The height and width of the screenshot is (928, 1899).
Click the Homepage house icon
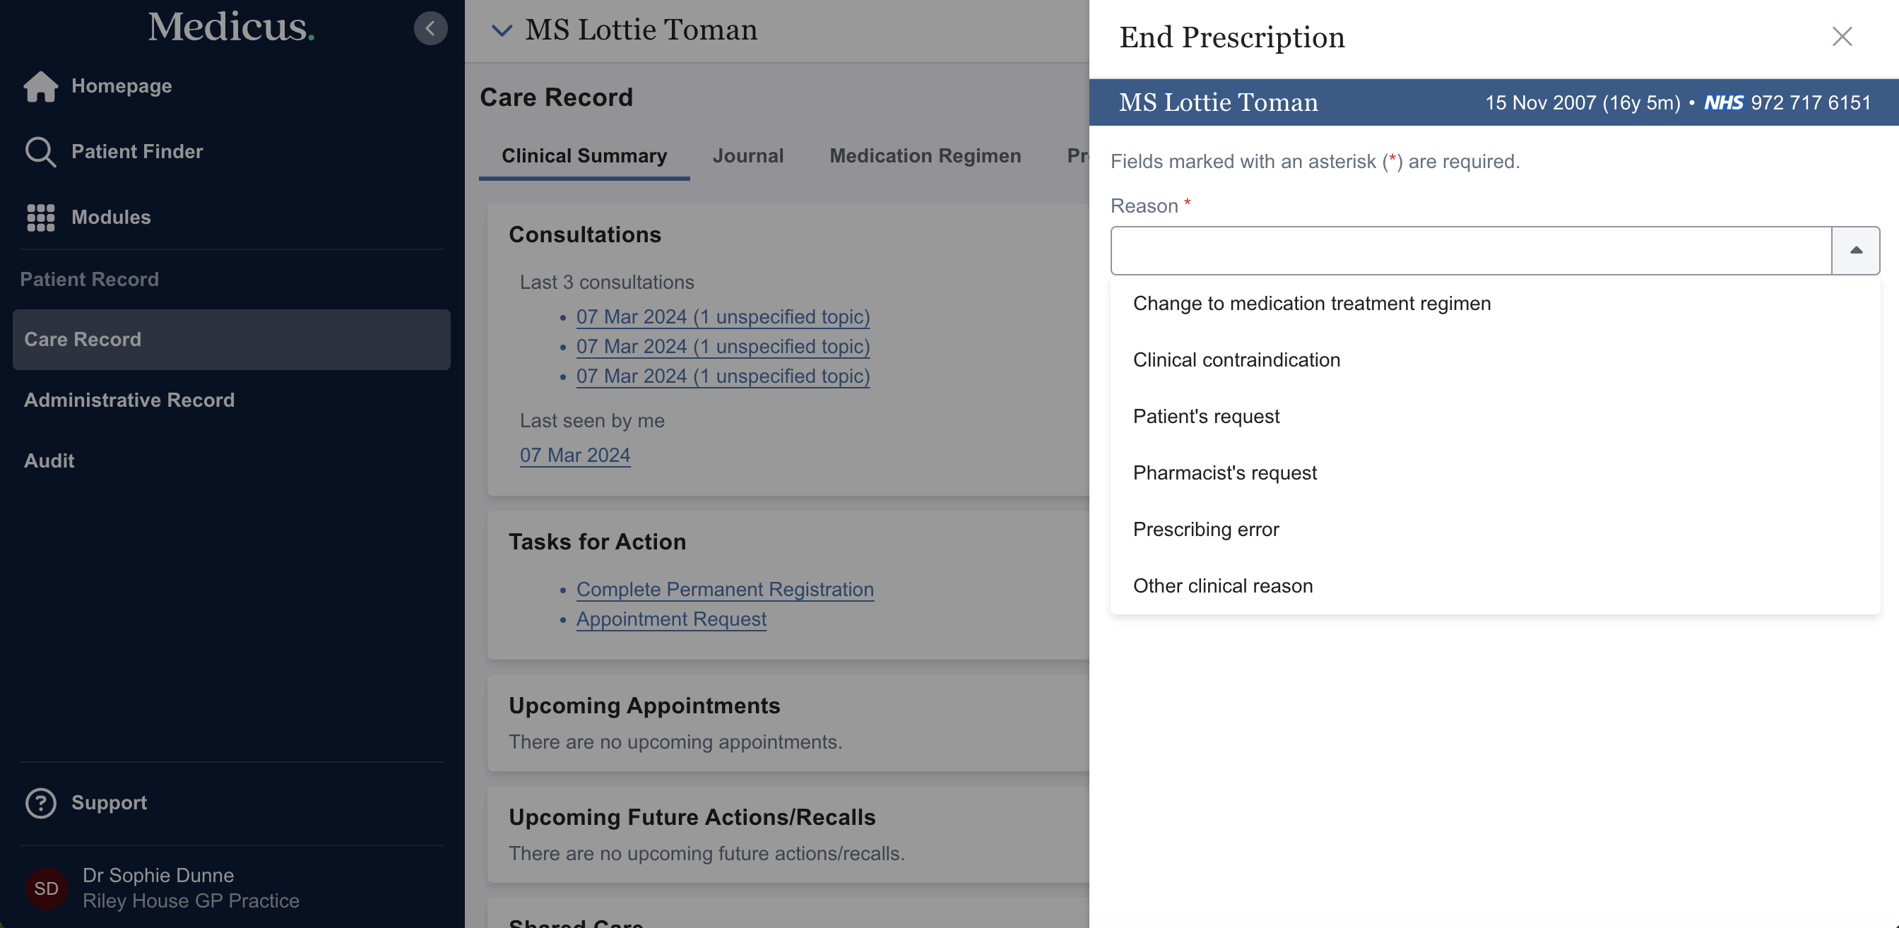tap(40, 86)
